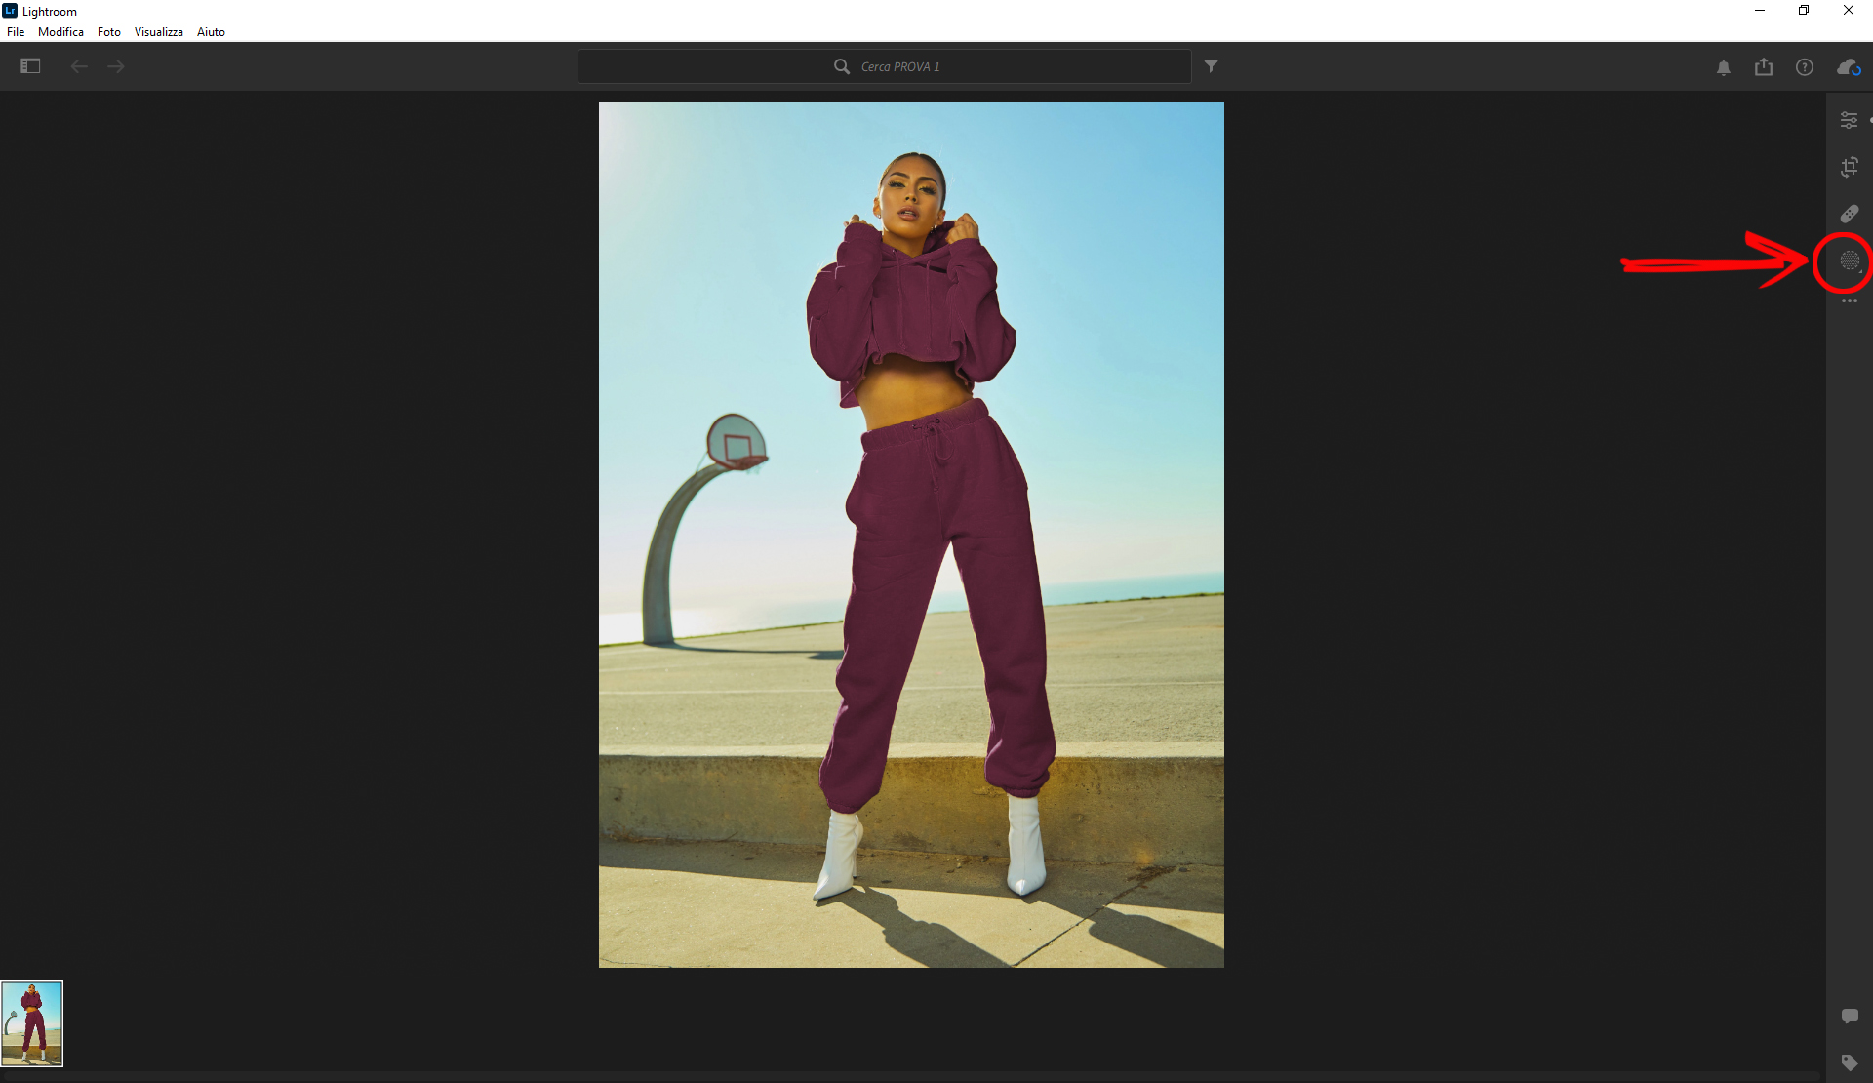Open the File menu
Screen dimensions: 1873x1083
coord(16,32)
